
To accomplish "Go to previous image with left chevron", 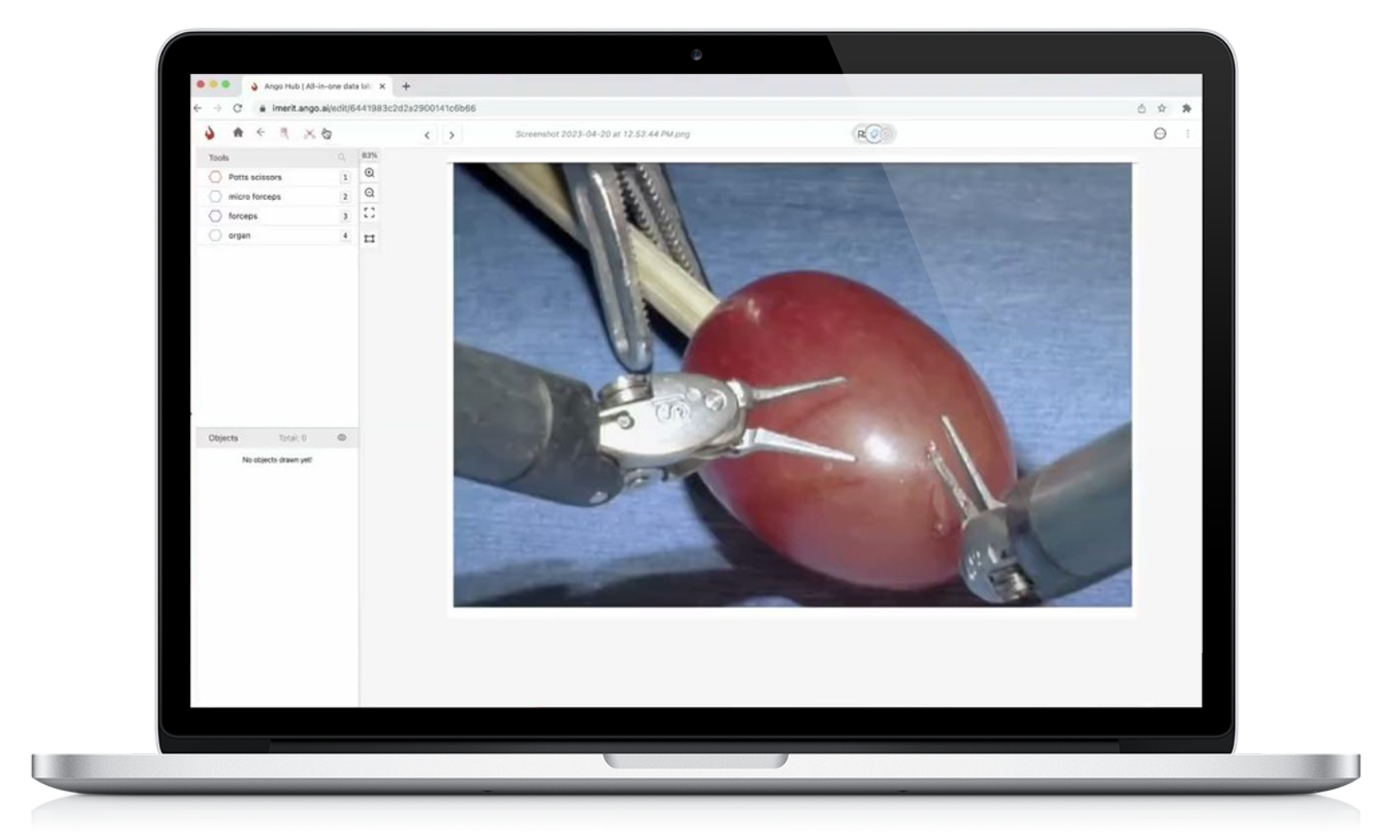I will (427, 135).
